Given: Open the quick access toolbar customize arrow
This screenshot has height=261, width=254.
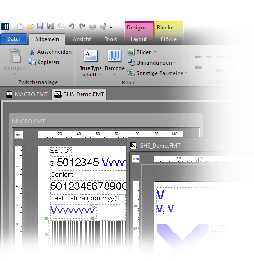Looking at the screenshot, I should pos(111,27).
